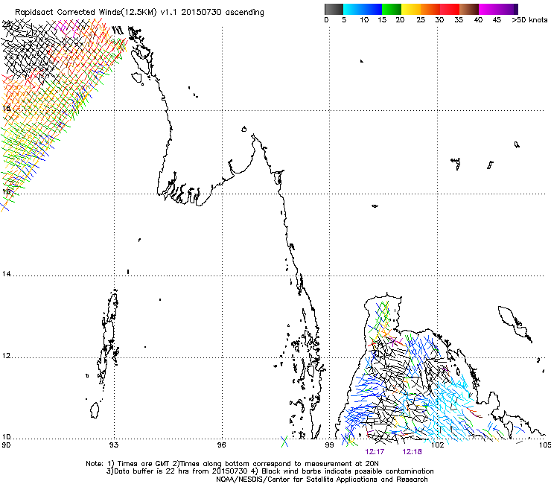Click the '12:17' swath time label
Viewport: 551px width, 484px height.
(x=375, y=452)
